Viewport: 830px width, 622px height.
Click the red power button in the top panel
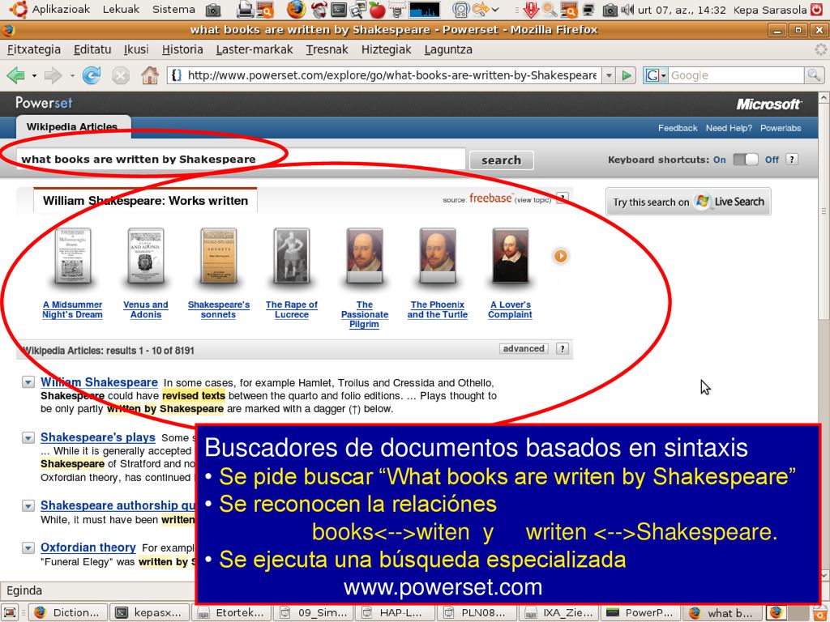[x=816, y=9]
